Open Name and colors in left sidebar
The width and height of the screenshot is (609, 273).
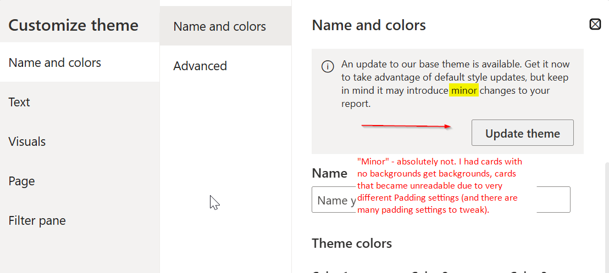pyautogui.click(x=80, y=62)
